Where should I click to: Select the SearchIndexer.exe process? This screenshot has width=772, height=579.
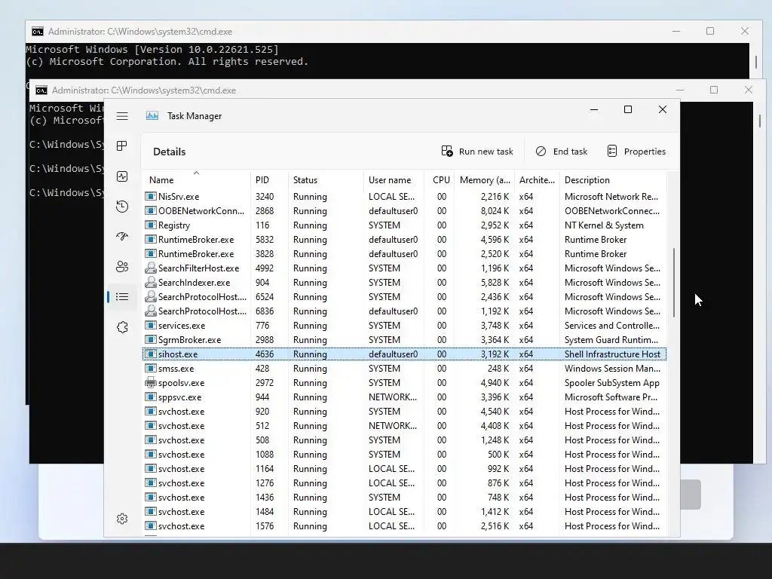tap(404, 283)
